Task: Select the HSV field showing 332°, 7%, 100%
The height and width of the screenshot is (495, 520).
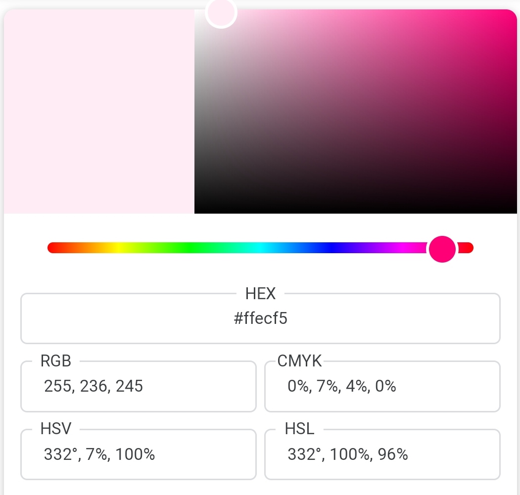Action: pos(139,454)
